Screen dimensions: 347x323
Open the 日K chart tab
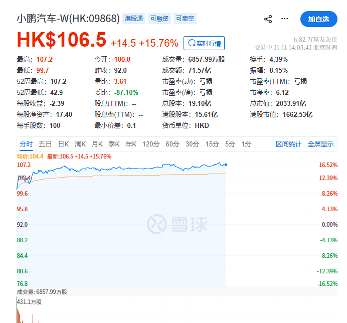click(64, 144)
